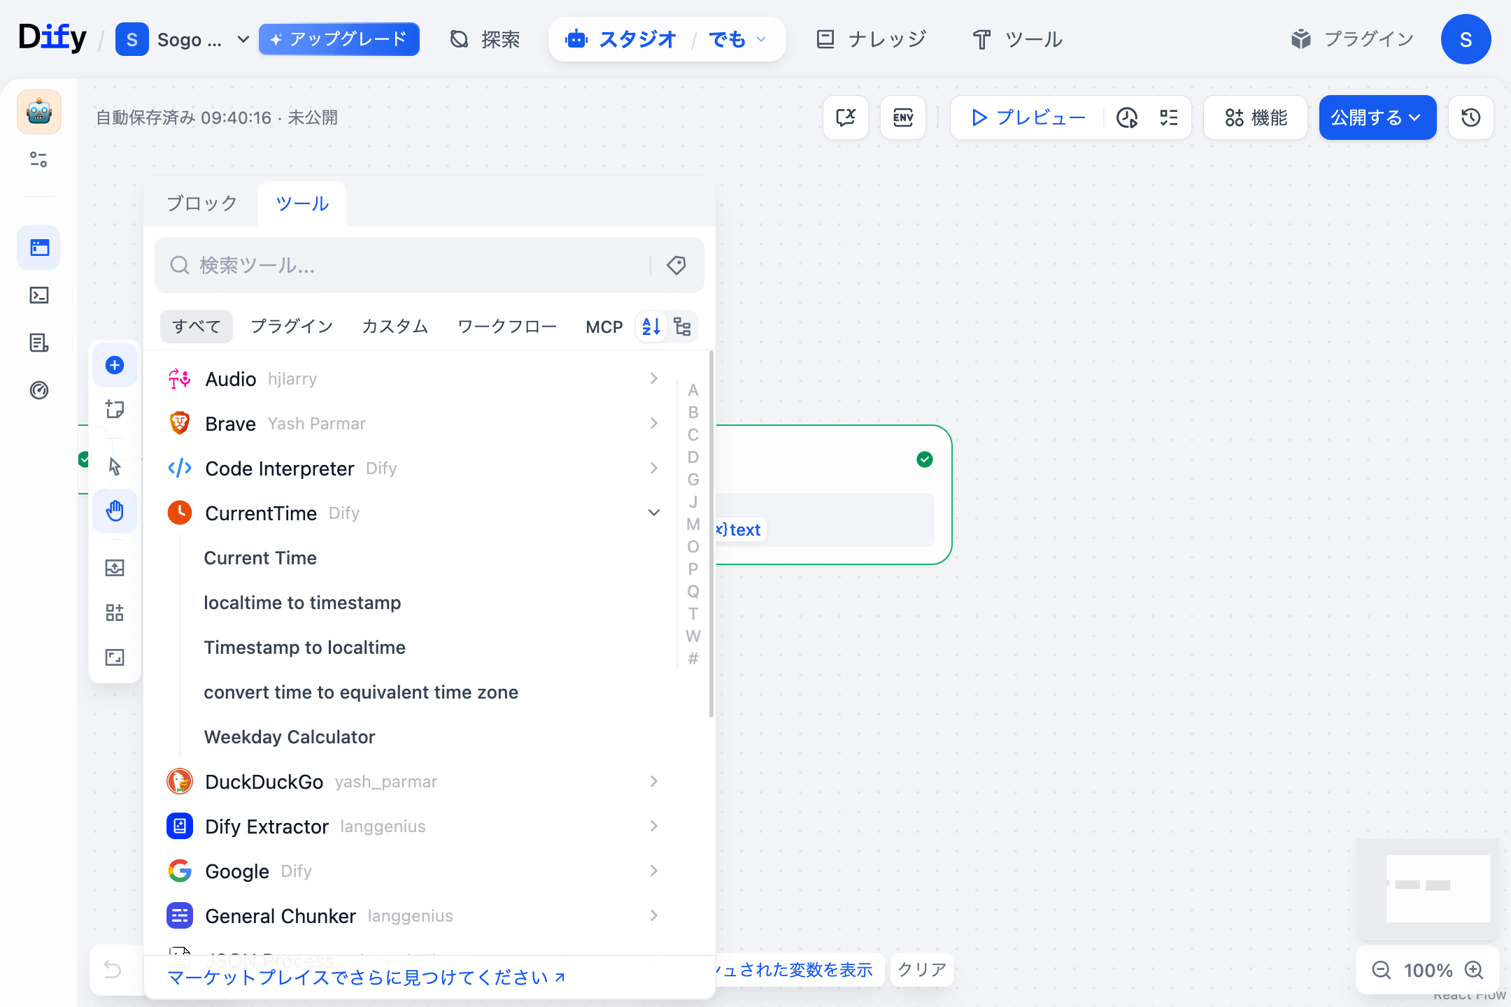Open the monitoring gauge icon in sidebar
1511x1007 pixels.
tap(39, 391)
